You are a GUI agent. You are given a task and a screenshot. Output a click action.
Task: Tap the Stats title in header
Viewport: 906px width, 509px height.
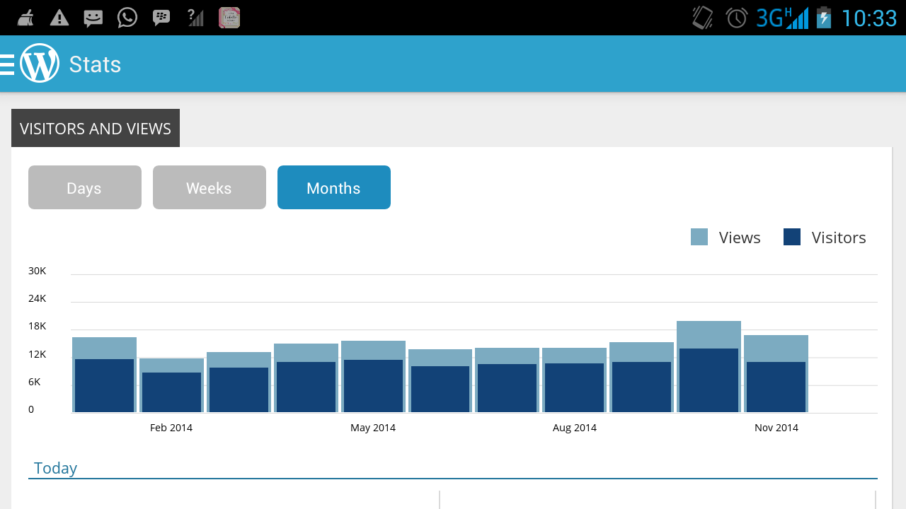95,64
